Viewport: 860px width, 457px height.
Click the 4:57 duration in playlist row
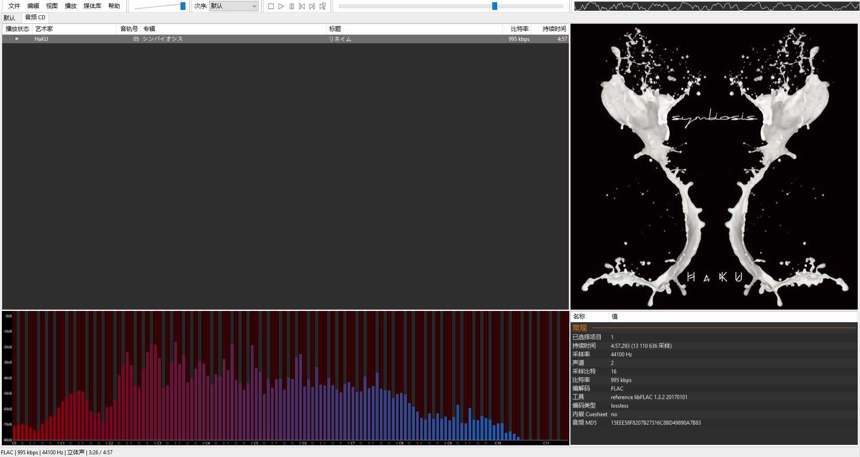click(562, 39)
